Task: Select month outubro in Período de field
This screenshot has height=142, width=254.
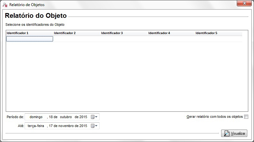Action: coord(66,117)
